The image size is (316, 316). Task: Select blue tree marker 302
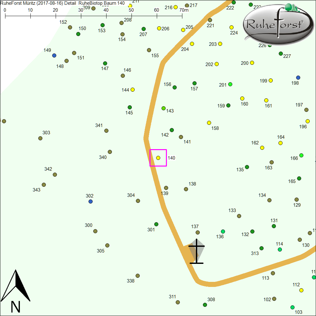click(x=91, y=201)
